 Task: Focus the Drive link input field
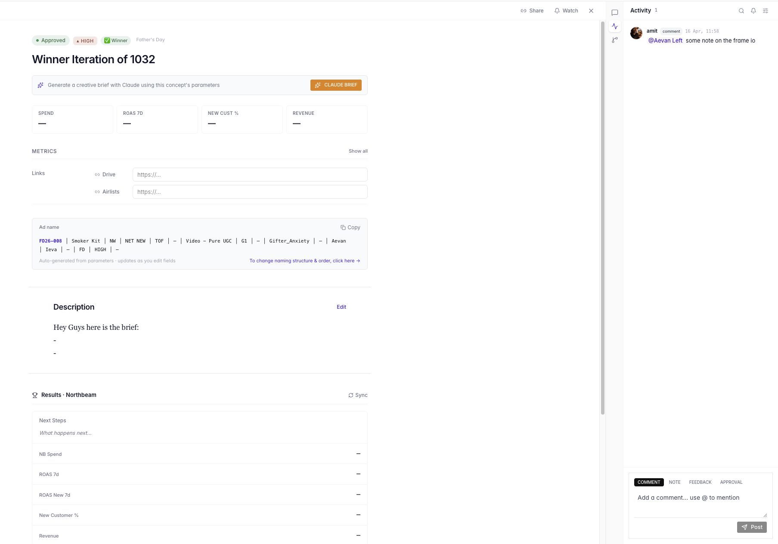[250, 175]
